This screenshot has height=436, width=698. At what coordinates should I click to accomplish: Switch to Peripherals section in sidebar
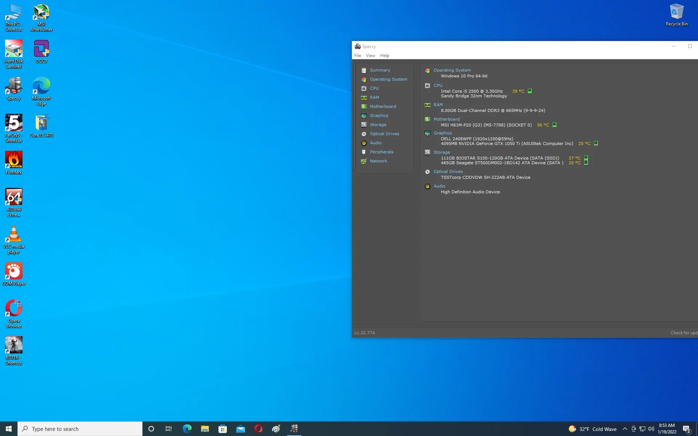point(381,152)
